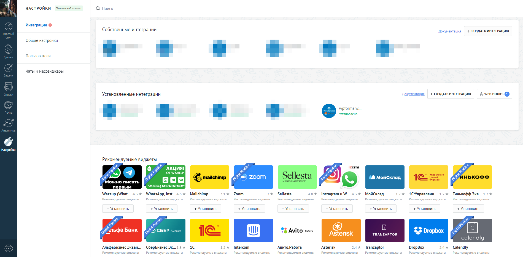Install the Sellesta widget
523x257 pixels.
point(293,209)
